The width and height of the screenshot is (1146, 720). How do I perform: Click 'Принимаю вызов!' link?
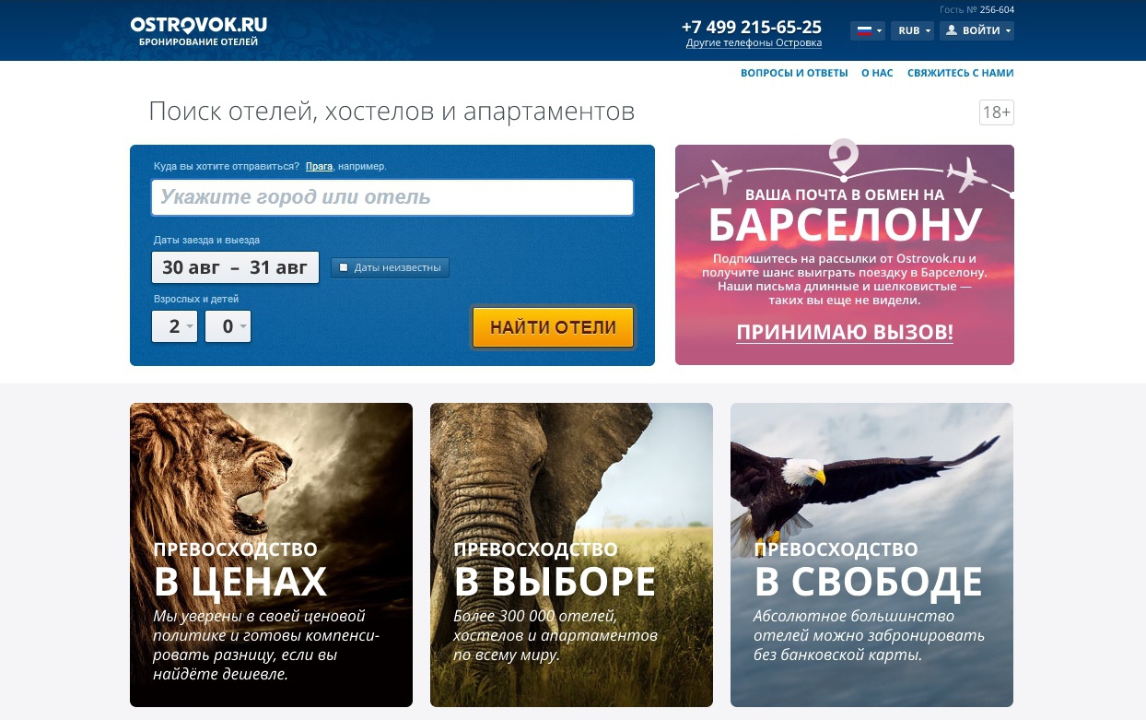click(845, 332)
